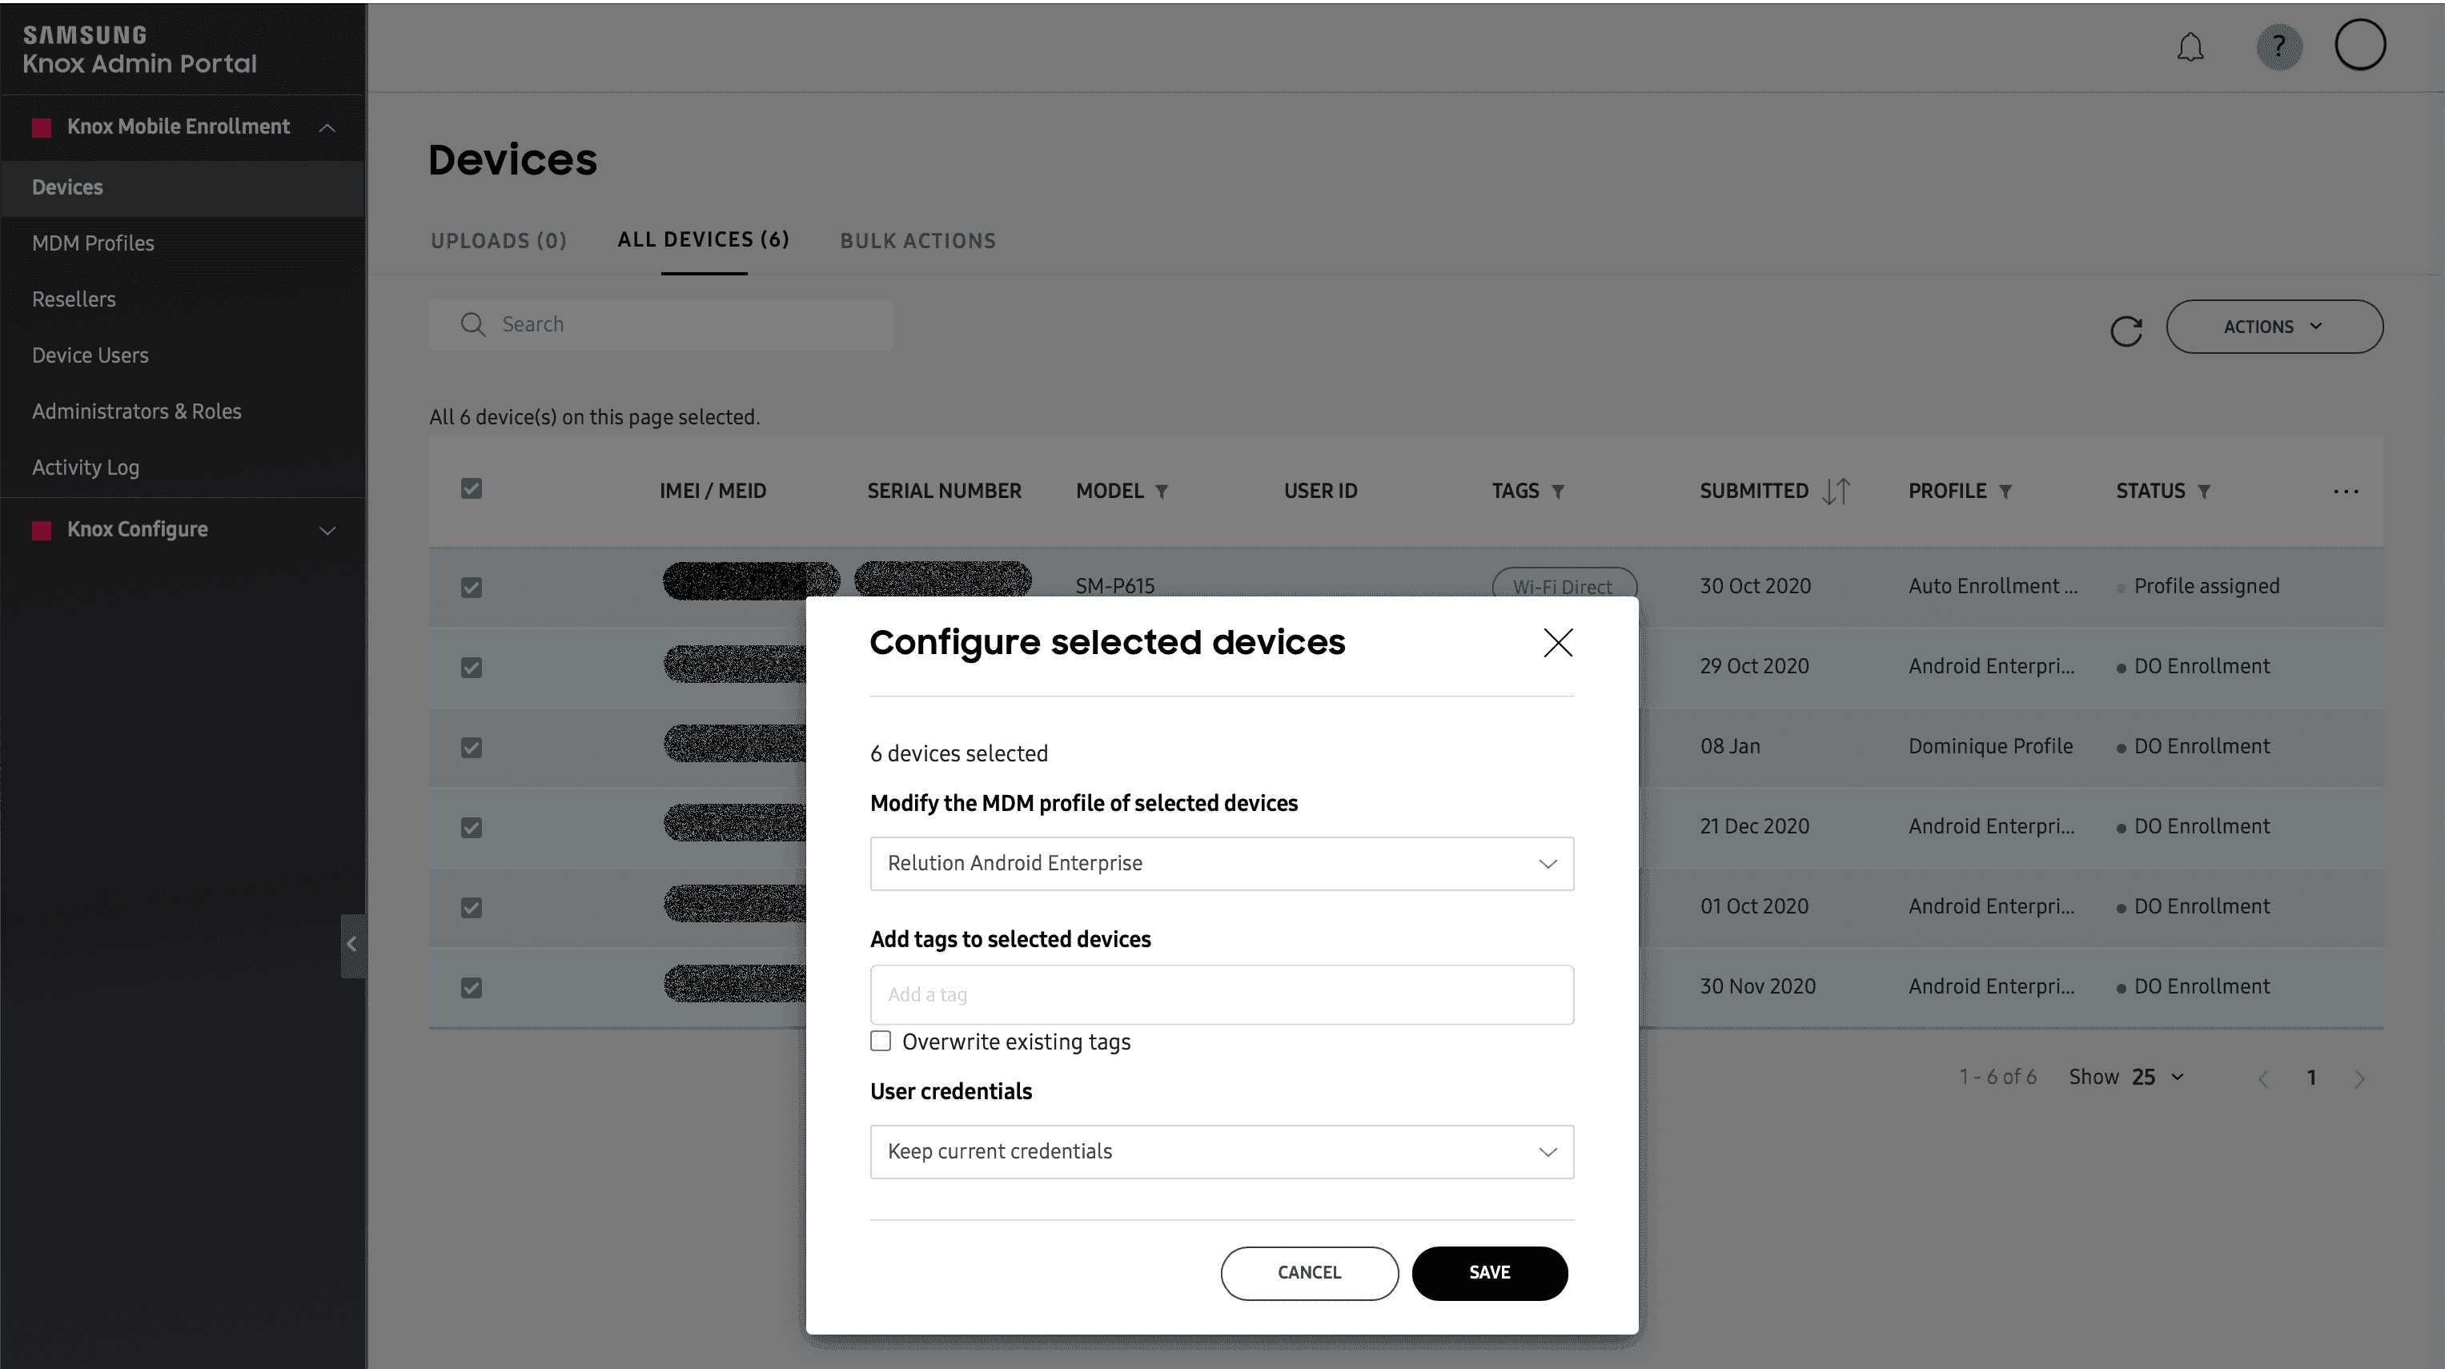Click the help question mark icon

click(2278, 46)
